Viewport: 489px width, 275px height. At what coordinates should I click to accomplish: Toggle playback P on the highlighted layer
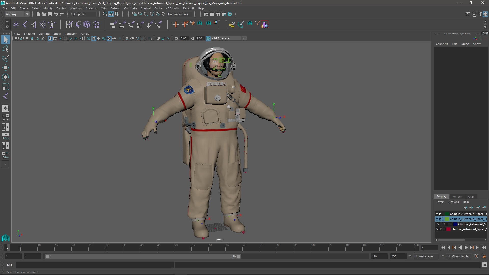click(440, 219)
